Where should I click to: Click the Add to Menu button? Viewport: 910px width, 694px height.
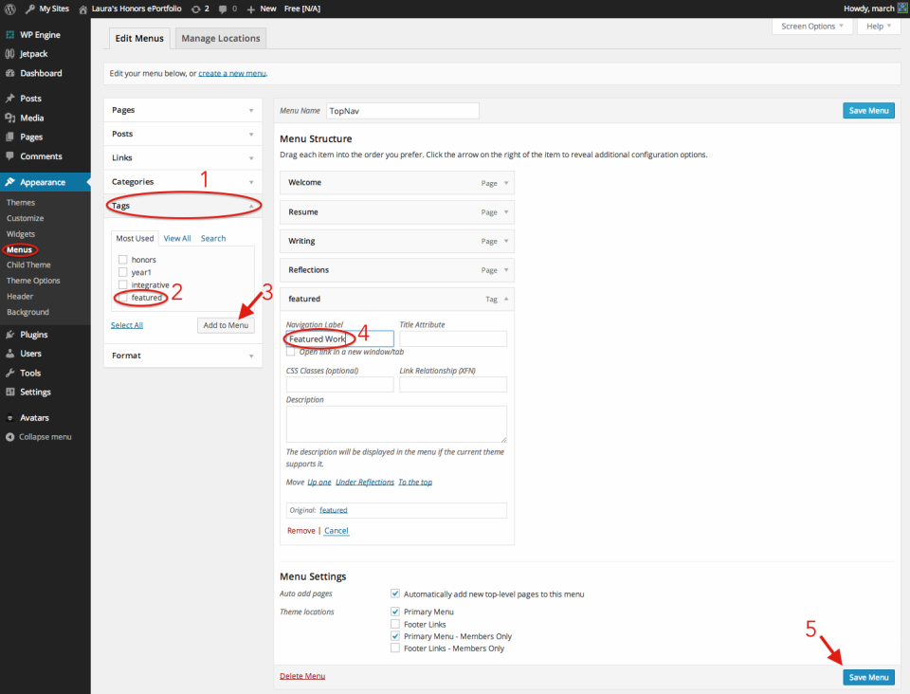tap(226, 325)
